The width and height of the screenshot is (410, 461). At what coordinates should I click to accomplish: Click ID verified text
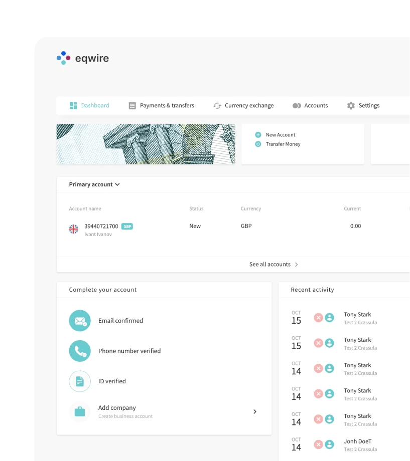coord(112,381)
